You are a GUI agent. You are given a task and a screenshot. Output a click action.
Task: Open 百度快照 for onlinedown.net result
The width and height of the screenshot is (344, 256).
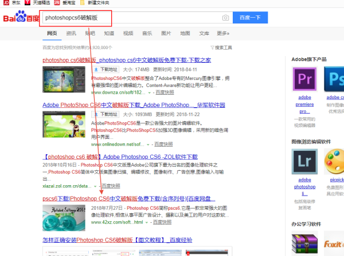click(x=163, y=144)
